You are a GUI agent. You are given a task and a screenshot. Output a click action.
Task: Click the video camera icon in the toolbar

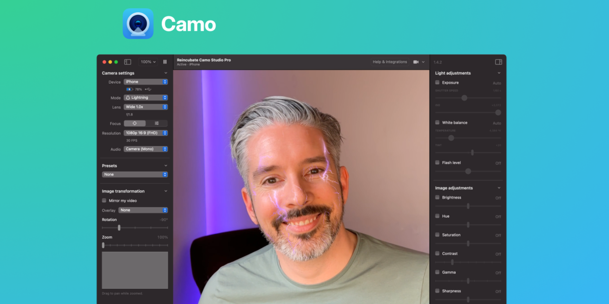416,62
